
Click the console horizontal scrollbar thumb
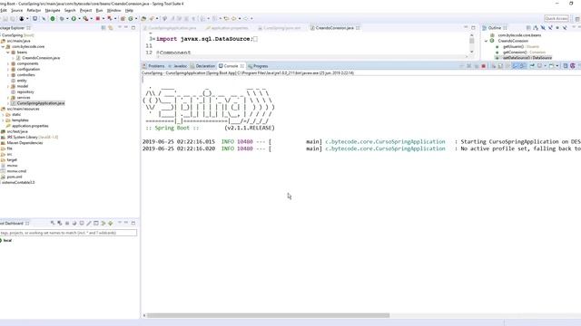pos(269,315)
